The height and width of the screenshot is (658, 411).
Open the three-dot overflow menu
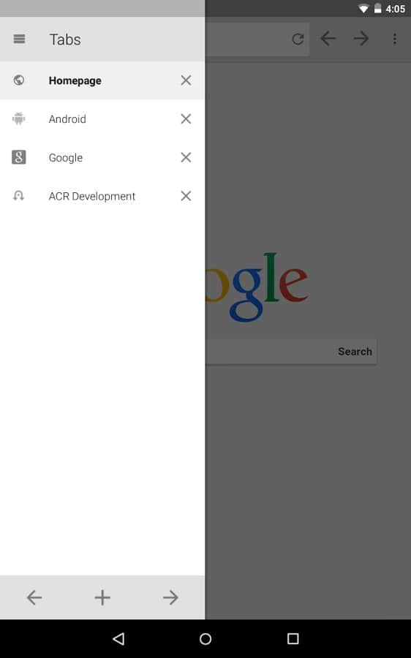tap(395, 39)
